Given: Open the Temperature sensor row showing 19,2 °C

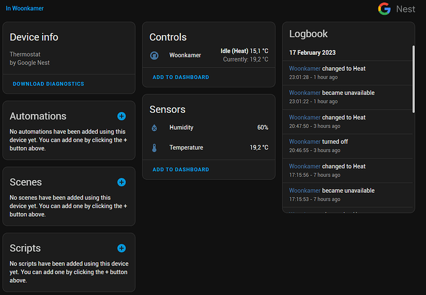Looking at the screenshot, I should [209, 148].
